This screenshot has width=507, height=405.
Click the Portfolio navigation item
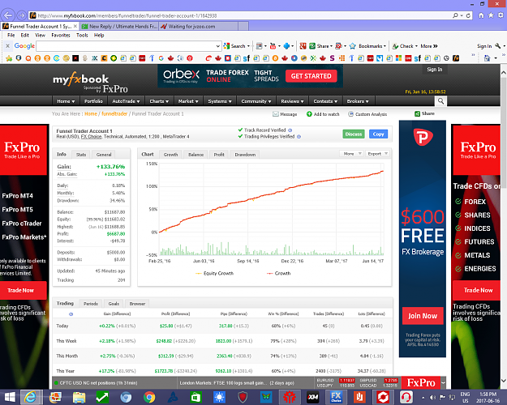pyautogui.click(x=93, y=101)
